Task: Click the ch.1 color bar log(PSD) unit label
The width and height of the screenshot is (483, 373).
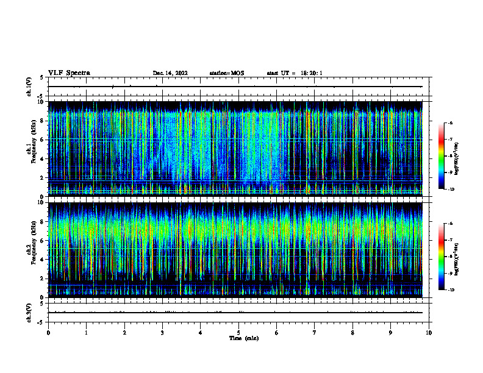Action: [457, 159]
